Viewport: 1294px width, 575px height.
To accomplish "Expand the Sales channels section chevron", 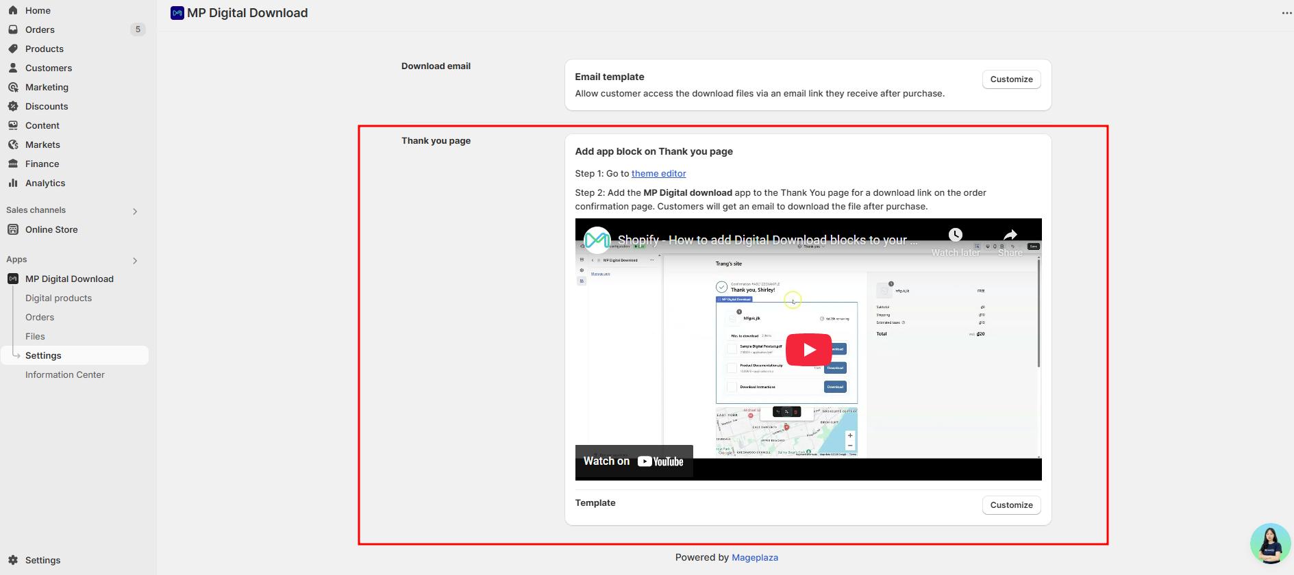I will pos(135,212).
